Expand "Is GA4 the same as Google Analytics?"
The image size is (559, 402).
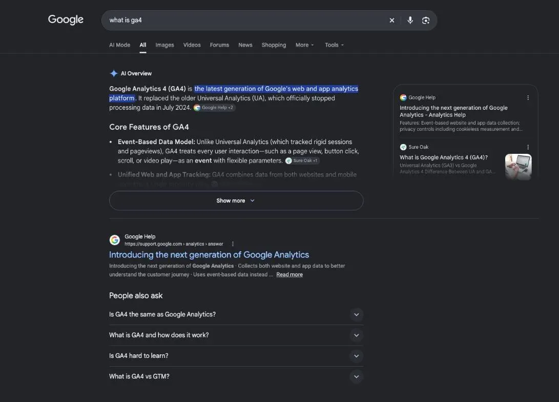236,314
